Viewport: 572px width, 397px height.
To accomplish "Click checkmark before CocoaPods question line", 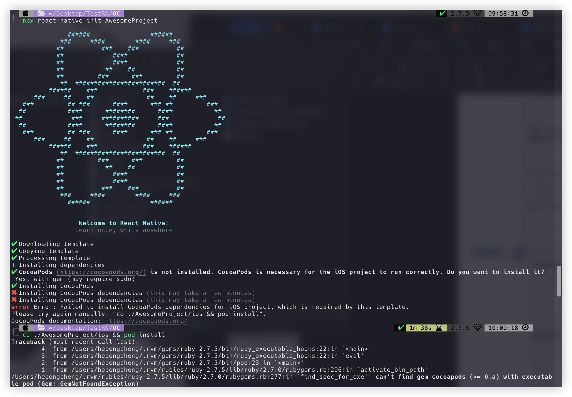I will [14, 272].
